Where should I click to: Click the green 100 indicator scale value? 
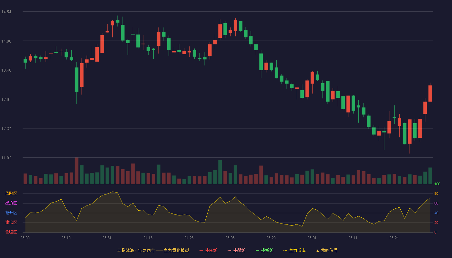437,184
